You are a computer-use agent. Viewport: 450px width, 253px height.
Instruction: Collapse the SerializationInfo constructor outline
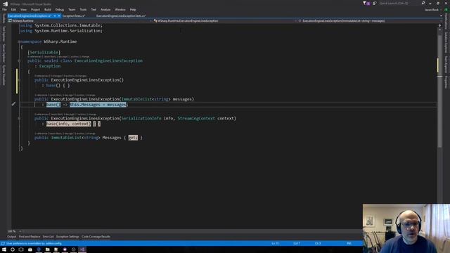(19, 118)
